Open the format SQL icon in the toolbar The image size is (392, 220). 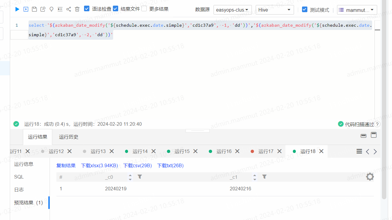pos(60,9)
